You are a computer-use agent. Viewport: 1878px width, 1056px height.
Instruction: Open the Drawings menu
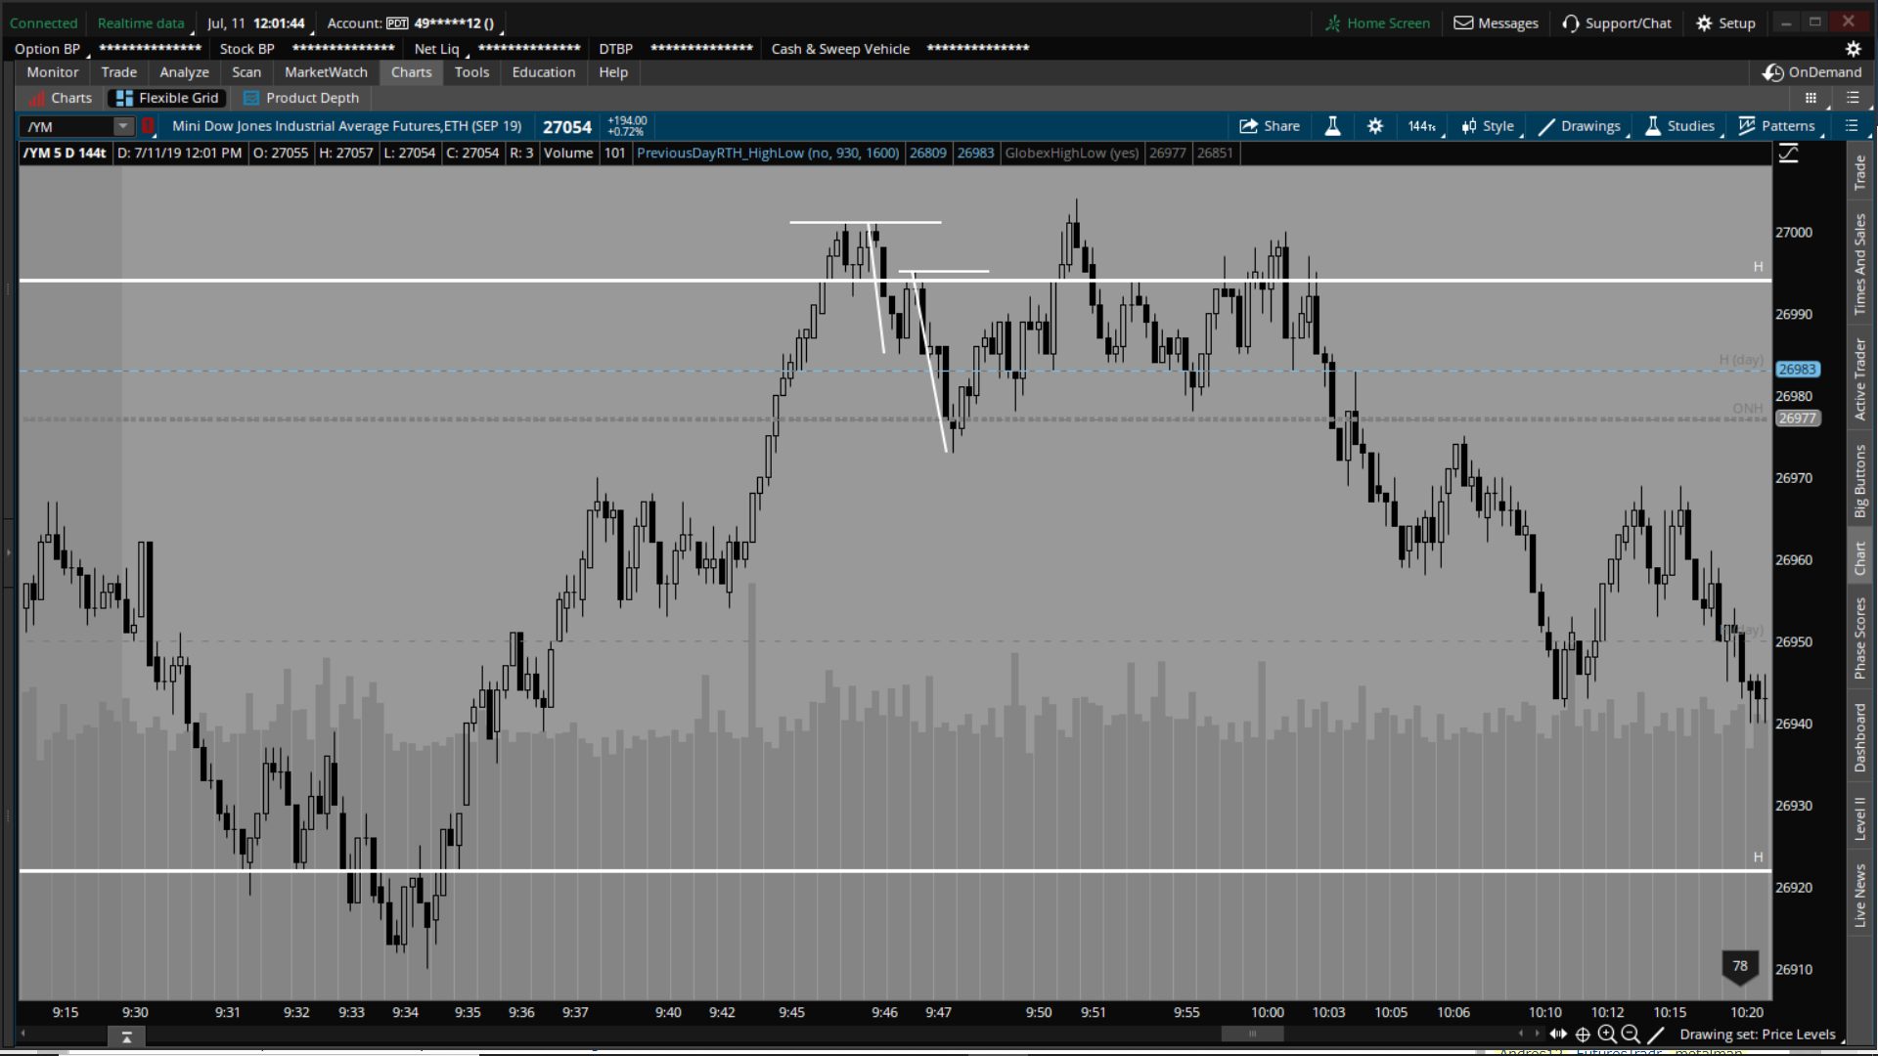pyautogui.click(x=1580, y=126)
